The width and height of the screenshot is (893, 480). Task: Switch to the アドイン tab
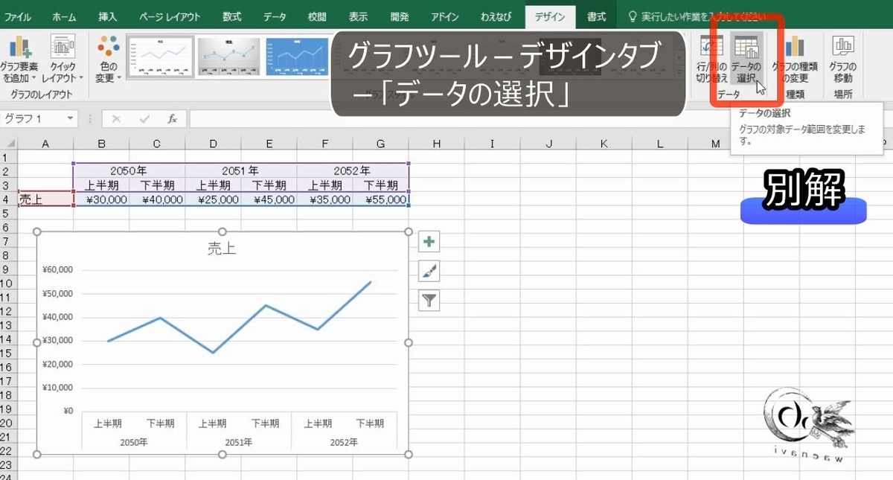coord(445,16)
